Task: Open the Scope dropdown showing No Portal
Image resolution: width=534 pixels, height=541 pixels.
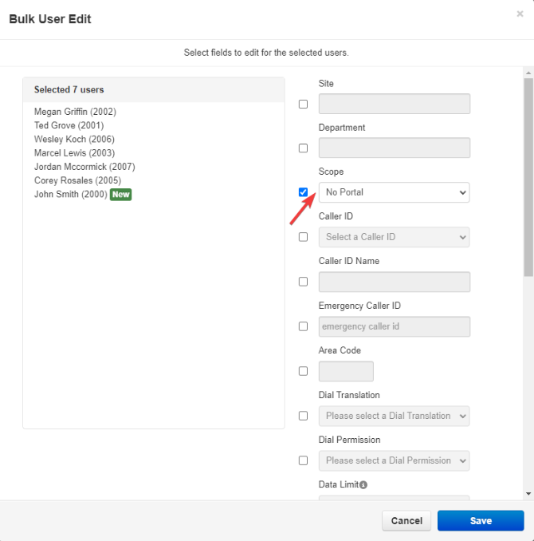Action: (x=394, y=192)
